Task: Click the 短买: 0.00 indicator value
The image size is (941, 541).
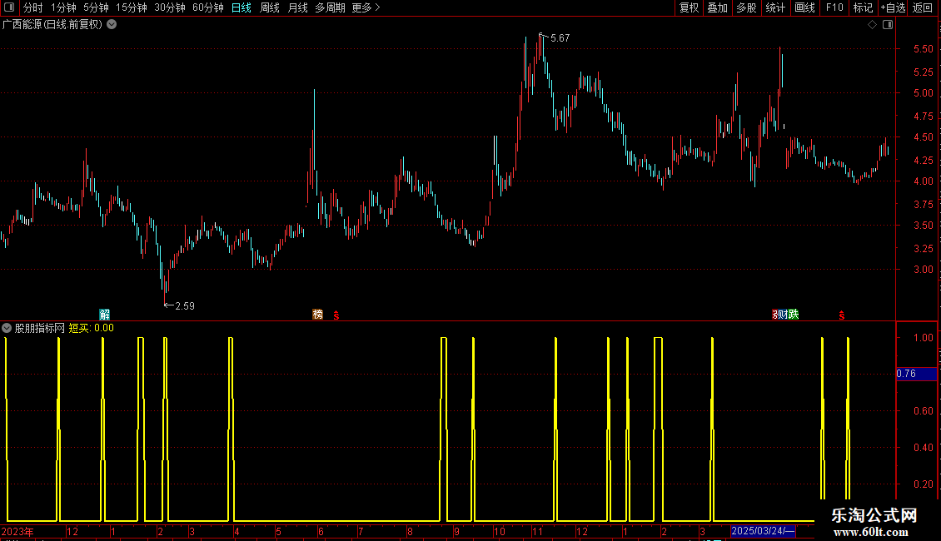Action: [x=92, y=328]
